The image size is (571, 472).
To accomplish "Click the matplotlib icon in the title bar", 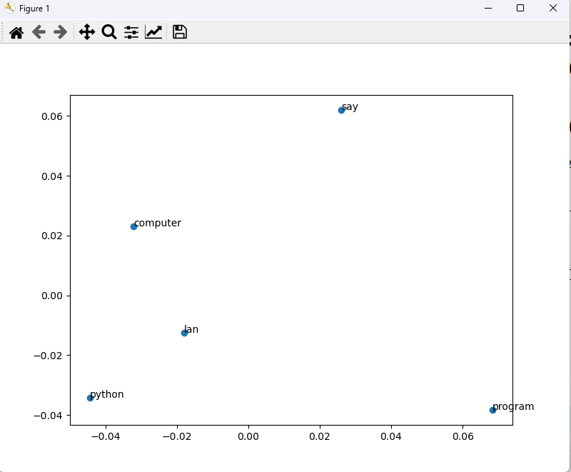I will (10, 8).
